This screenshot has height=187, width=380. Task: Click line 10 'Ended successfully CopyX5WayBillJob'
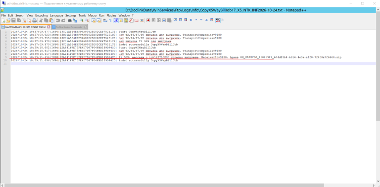148,60
